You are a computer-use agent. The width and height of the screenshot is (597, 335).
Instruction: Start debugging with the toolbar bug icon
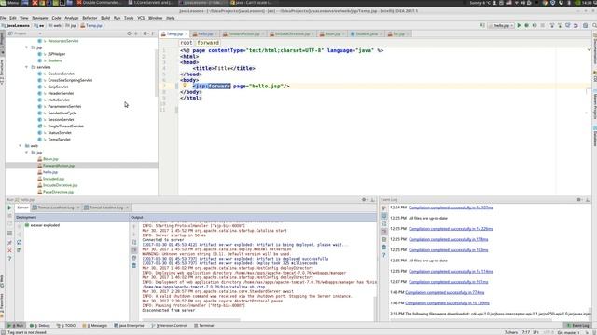point(526,25)
